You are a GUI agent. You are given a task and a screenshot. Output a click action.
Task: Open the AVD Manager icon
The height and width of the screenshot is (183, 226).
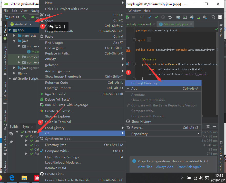click(198, 17)
